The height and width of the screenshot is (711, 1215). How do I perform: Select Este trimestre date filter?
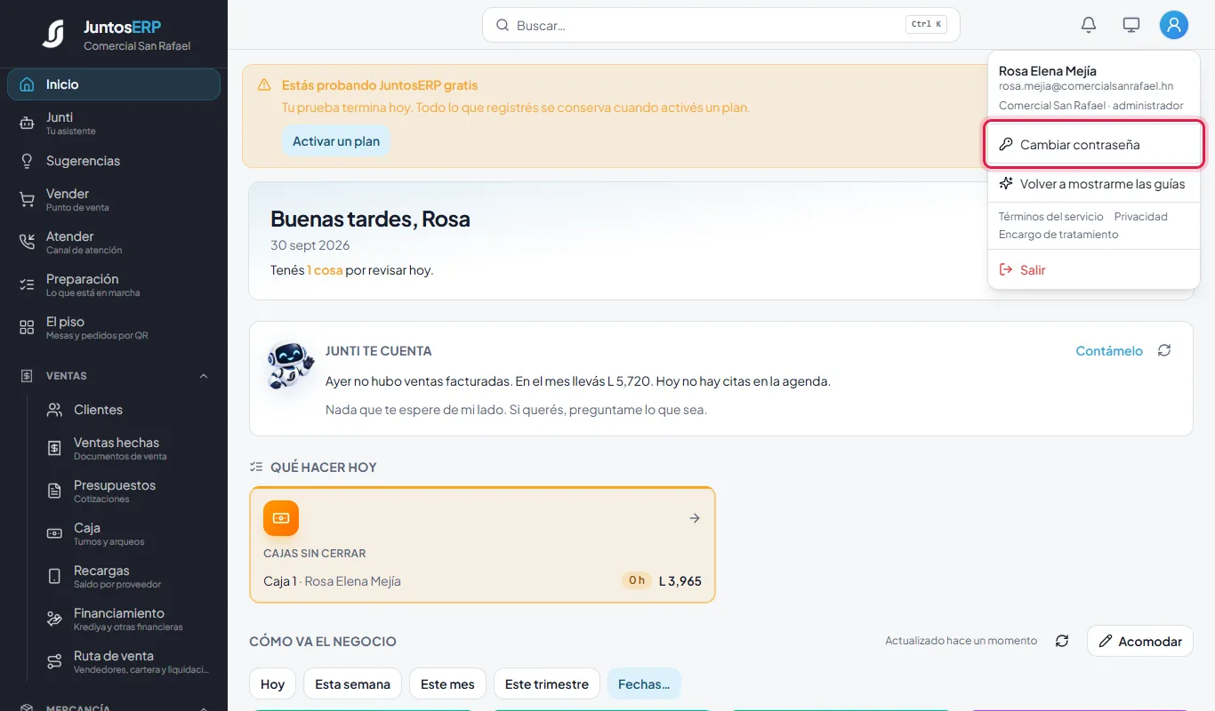[546, 683]
